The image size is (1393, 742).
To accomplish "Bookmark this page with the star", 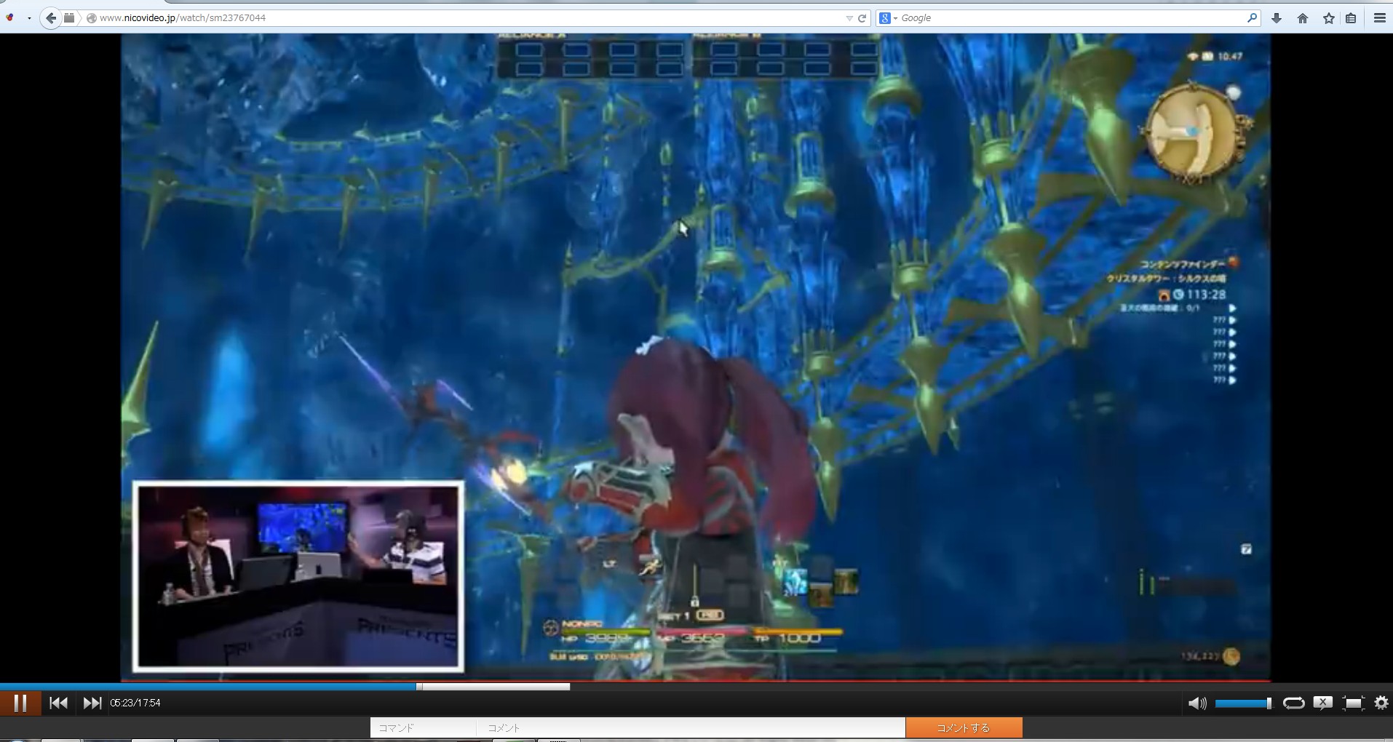I will [1329, 18].
